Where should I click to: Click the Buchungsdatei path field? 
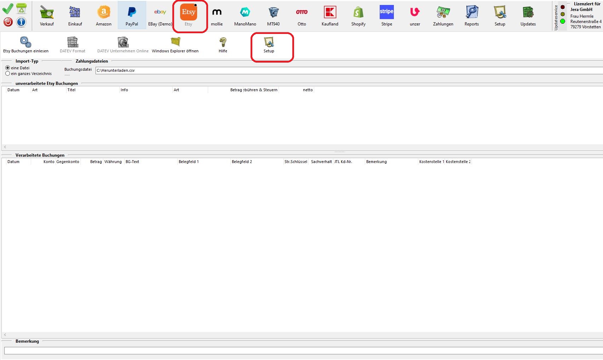[x=347, y=70]
